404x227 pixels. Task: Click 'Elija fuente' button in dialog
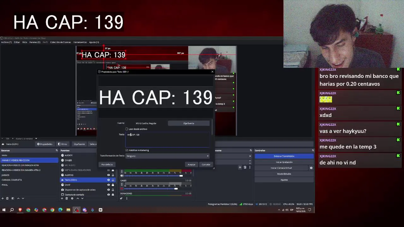click(189, 123)
